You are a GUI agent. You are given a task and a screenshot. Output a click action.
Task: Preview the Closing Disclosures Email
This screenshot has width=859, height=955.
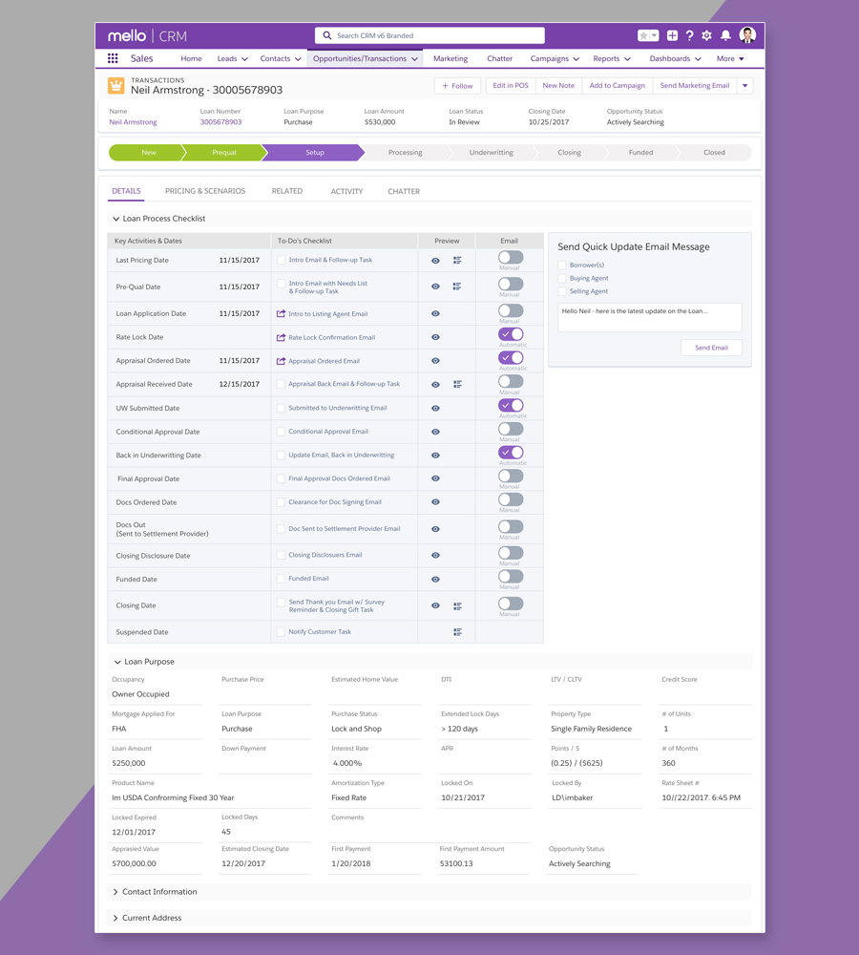[x=435, y=556]
